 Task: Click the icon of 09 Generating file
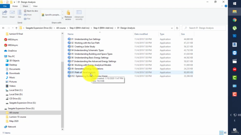(x=69, y=69)
